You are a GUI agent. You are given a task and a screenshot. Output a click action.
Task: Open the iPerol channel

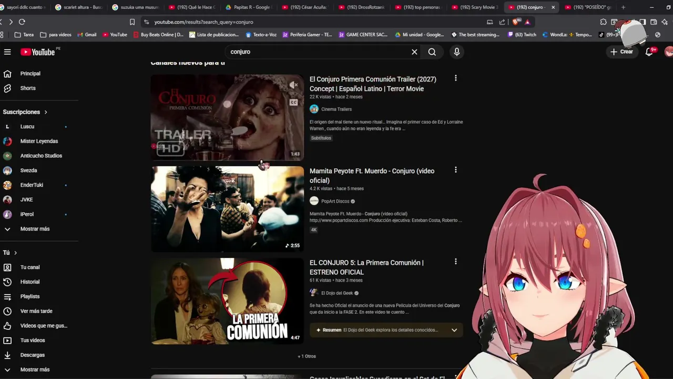click(27, 214)
